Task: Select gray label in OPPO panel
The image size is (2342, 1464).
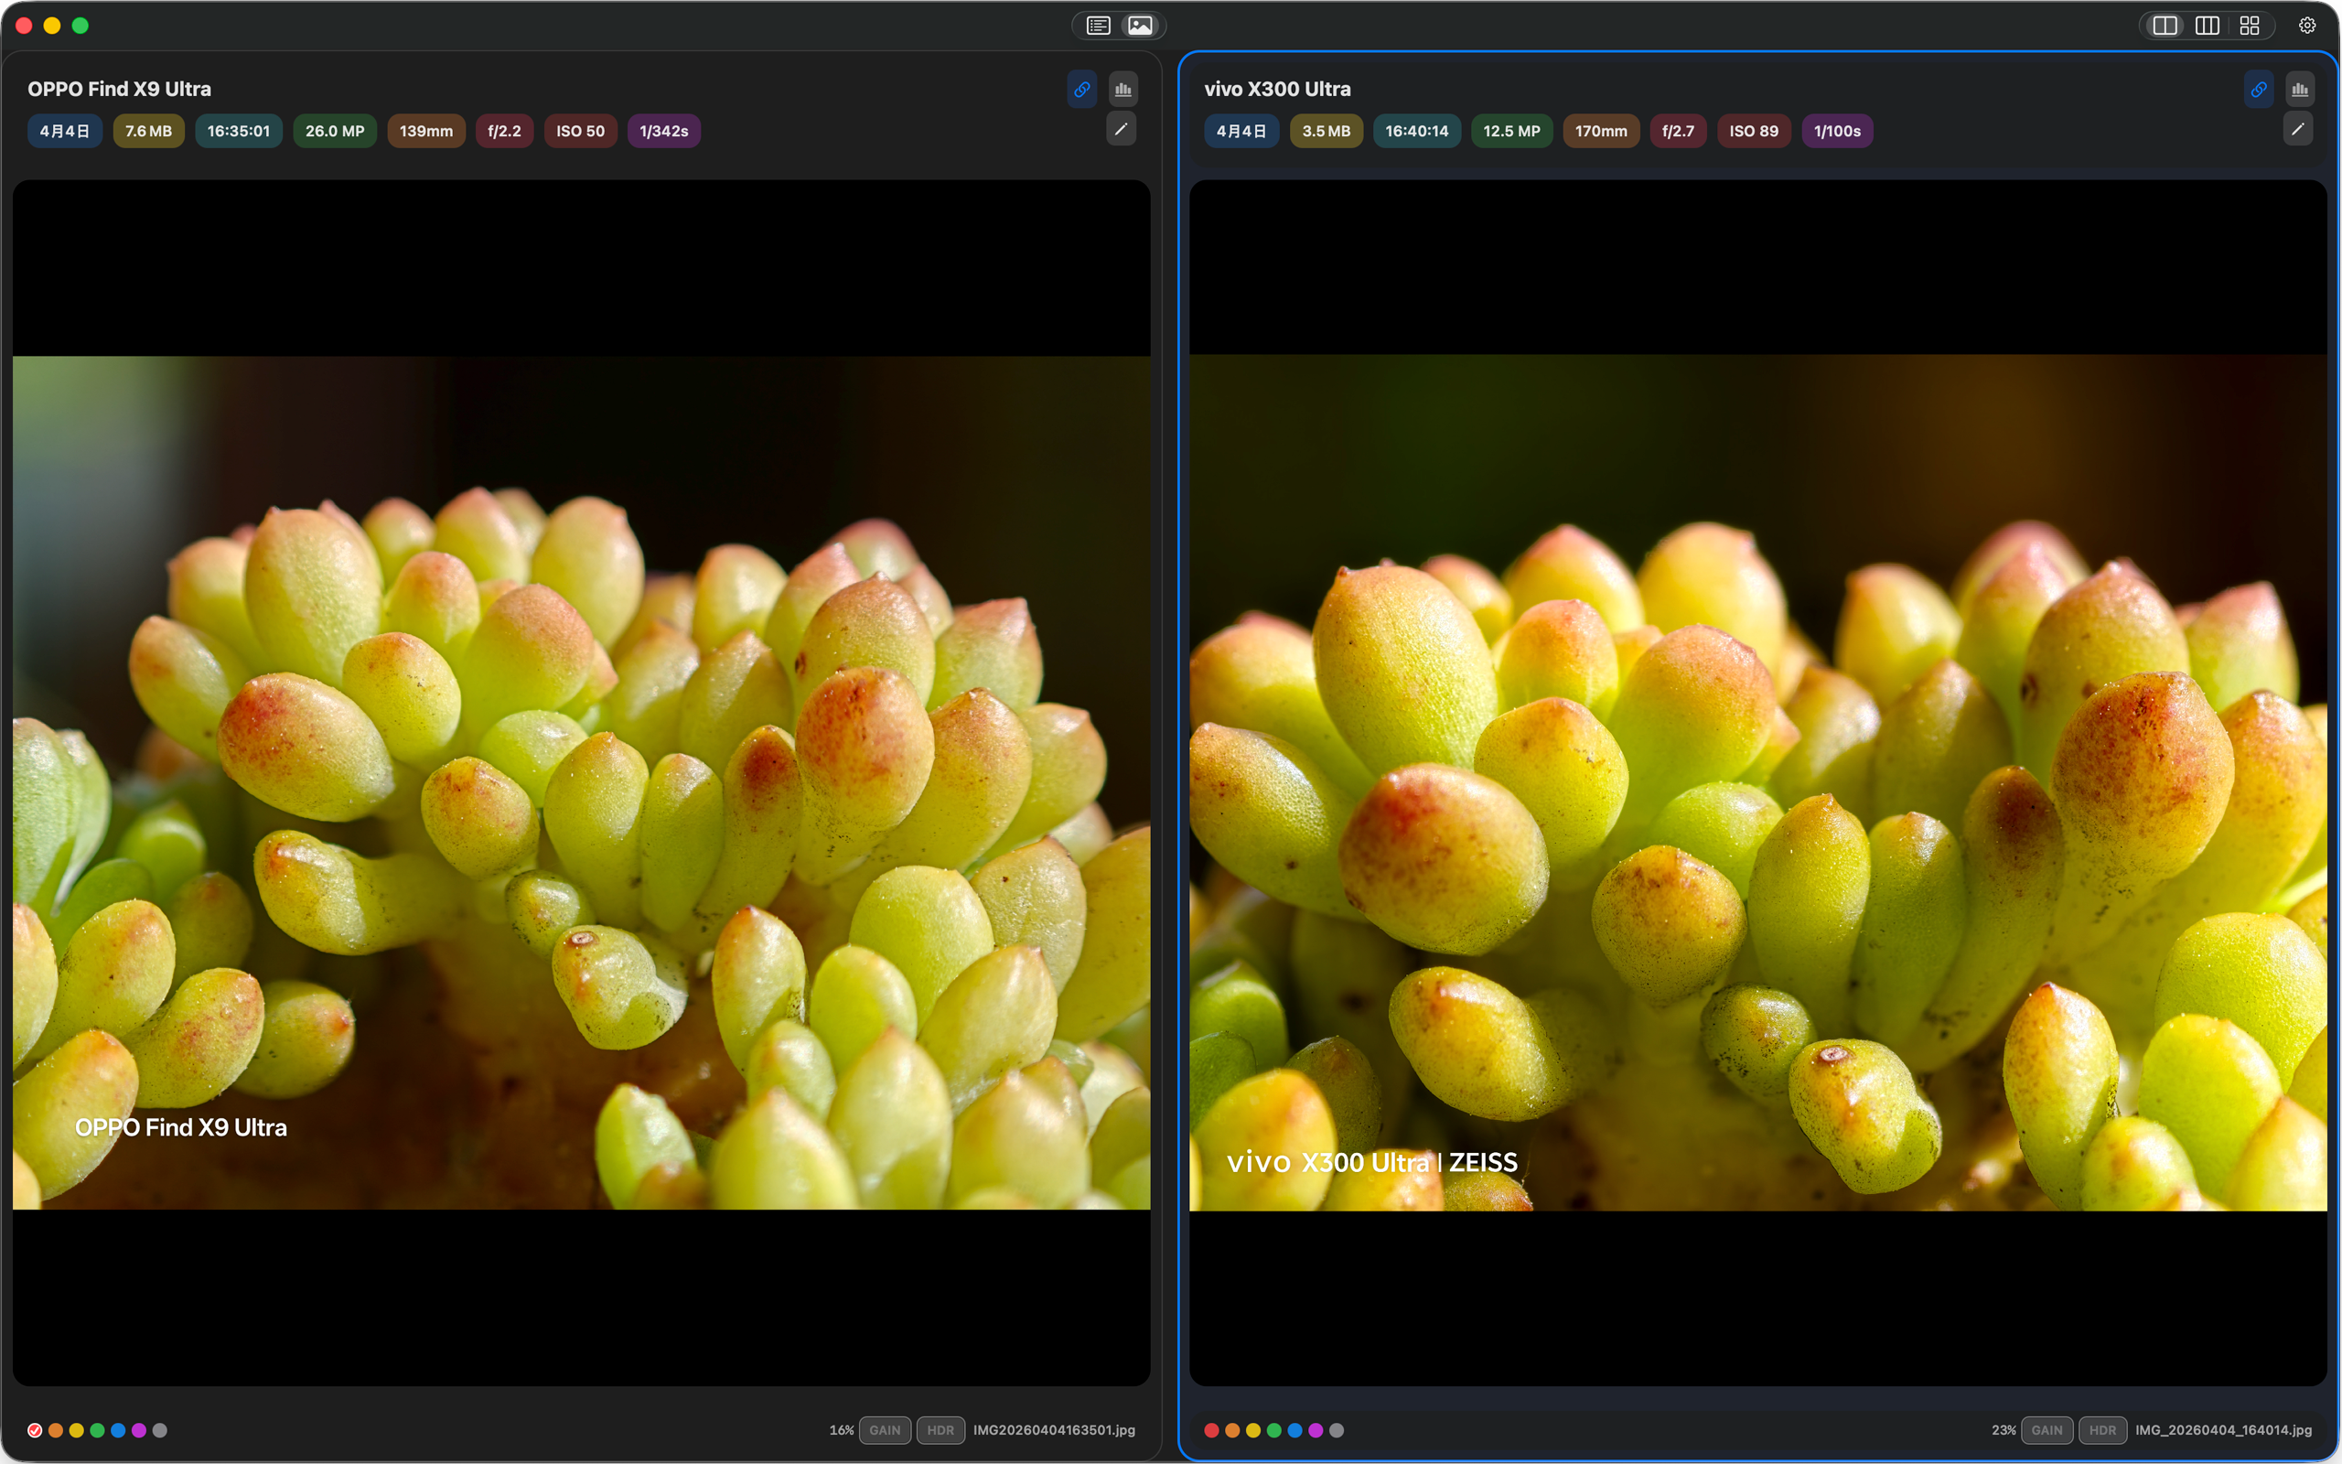Action: click(160, 1430)
